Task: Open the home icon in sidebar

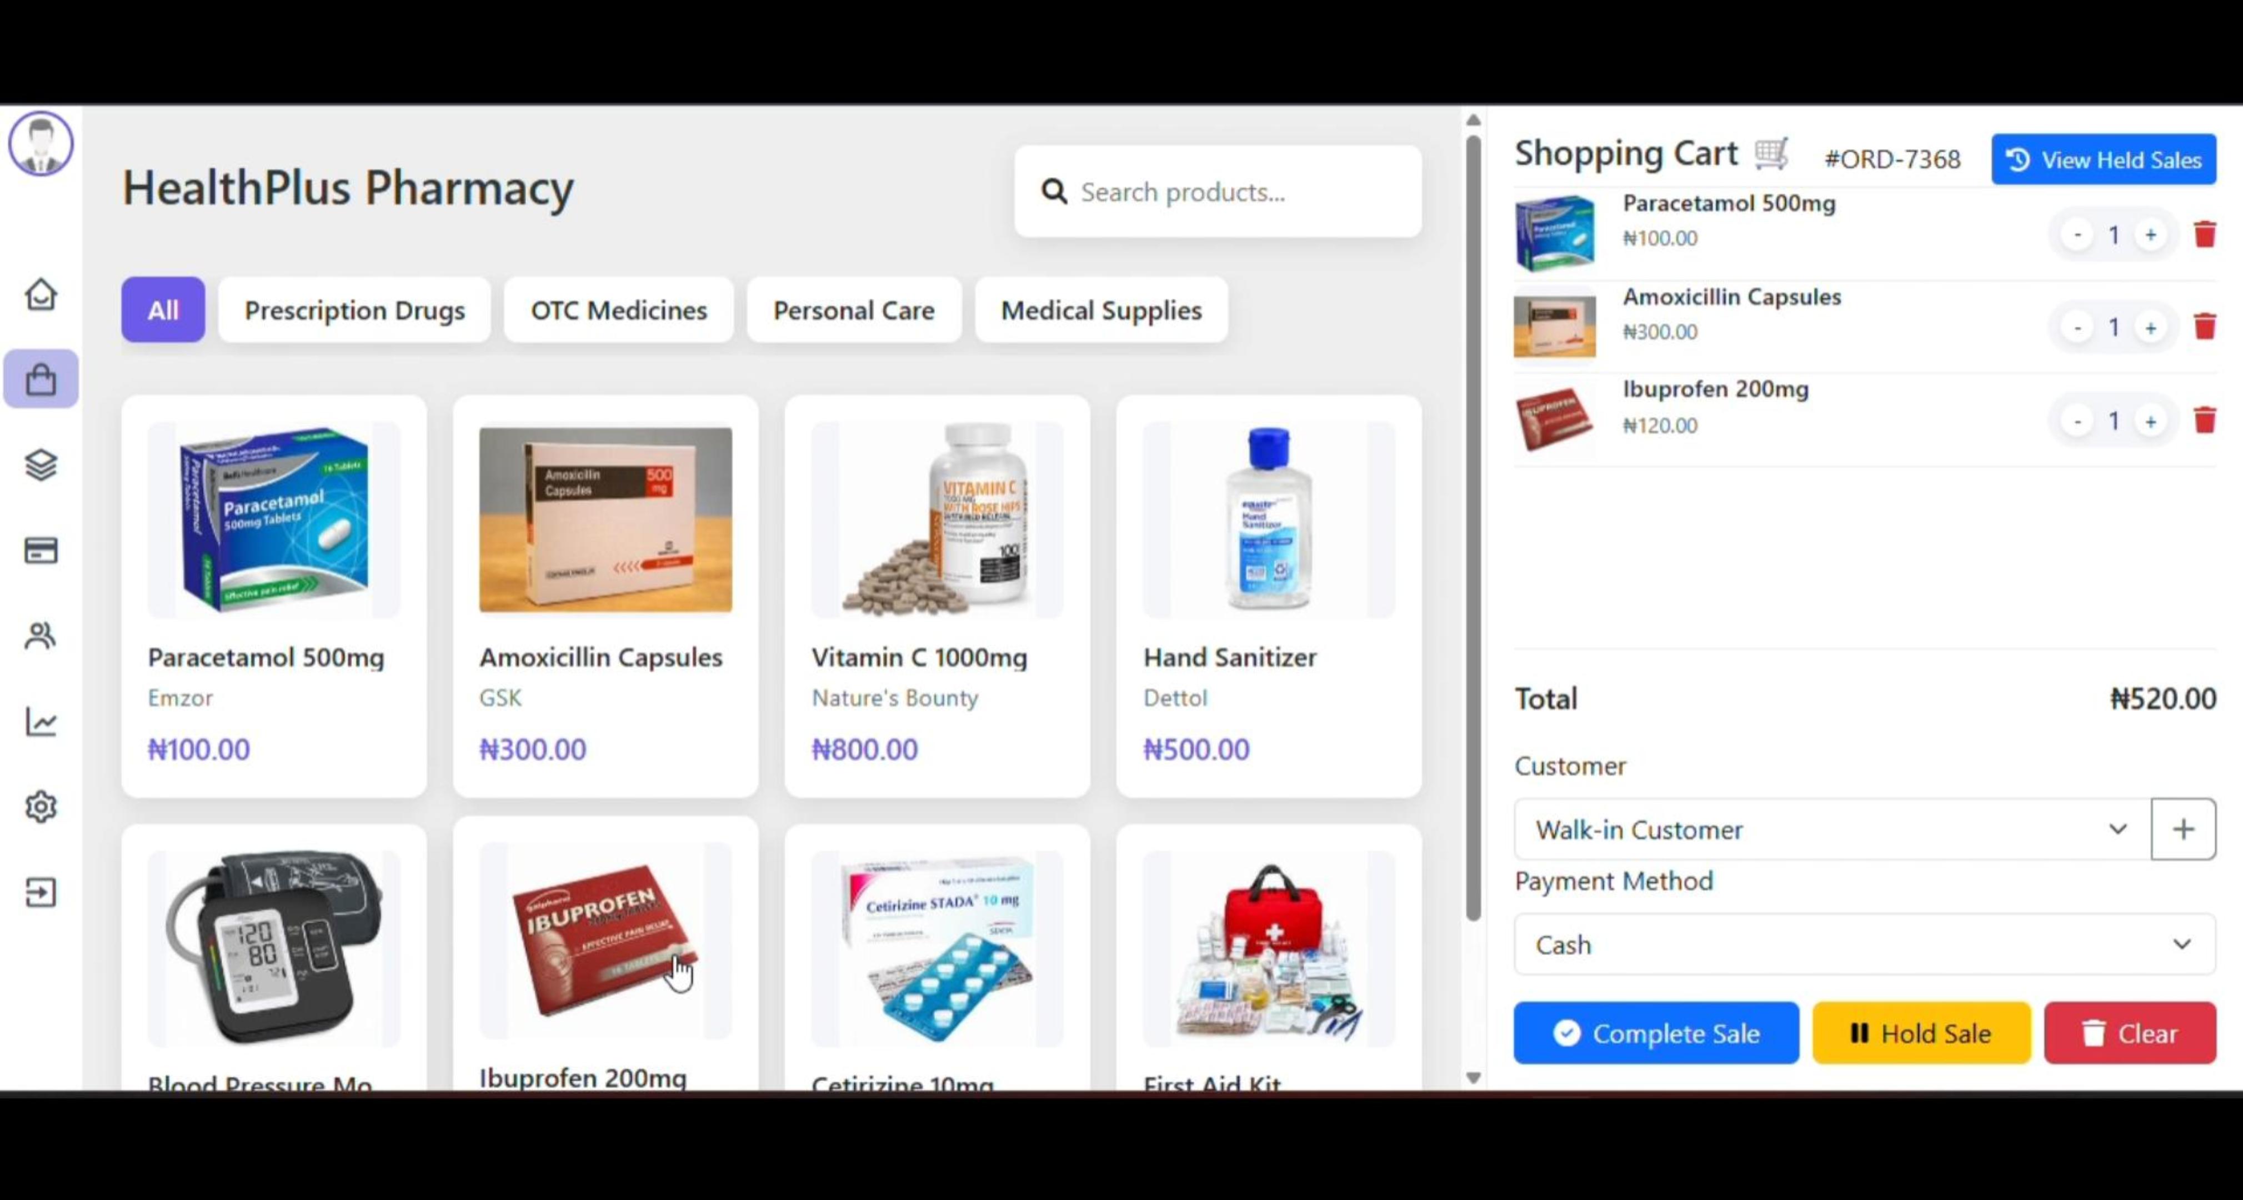Action: point(41,294)
